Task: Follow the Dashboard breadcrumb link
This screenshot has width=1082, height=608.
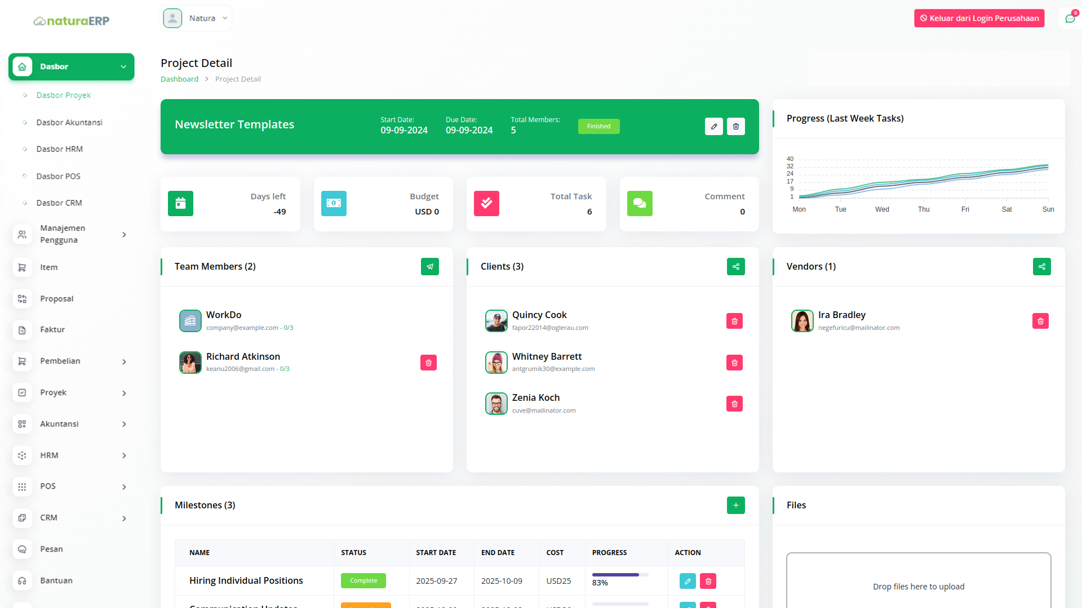Action: tap(179, 79)
